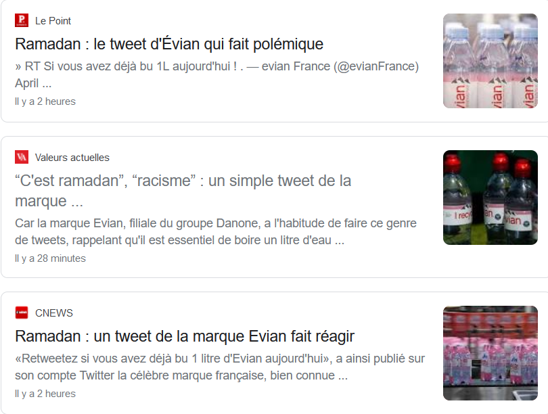Open headline 'Ramadan : le tweet d'Évian qui fait polémique'
The image size is (548, 414).
tap(169, 44)
